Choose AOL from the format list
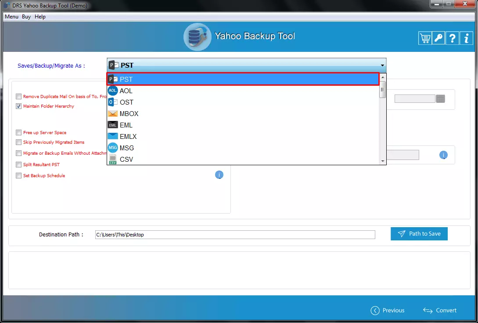This screenshot has width=478, height=323. pos(243,91)
